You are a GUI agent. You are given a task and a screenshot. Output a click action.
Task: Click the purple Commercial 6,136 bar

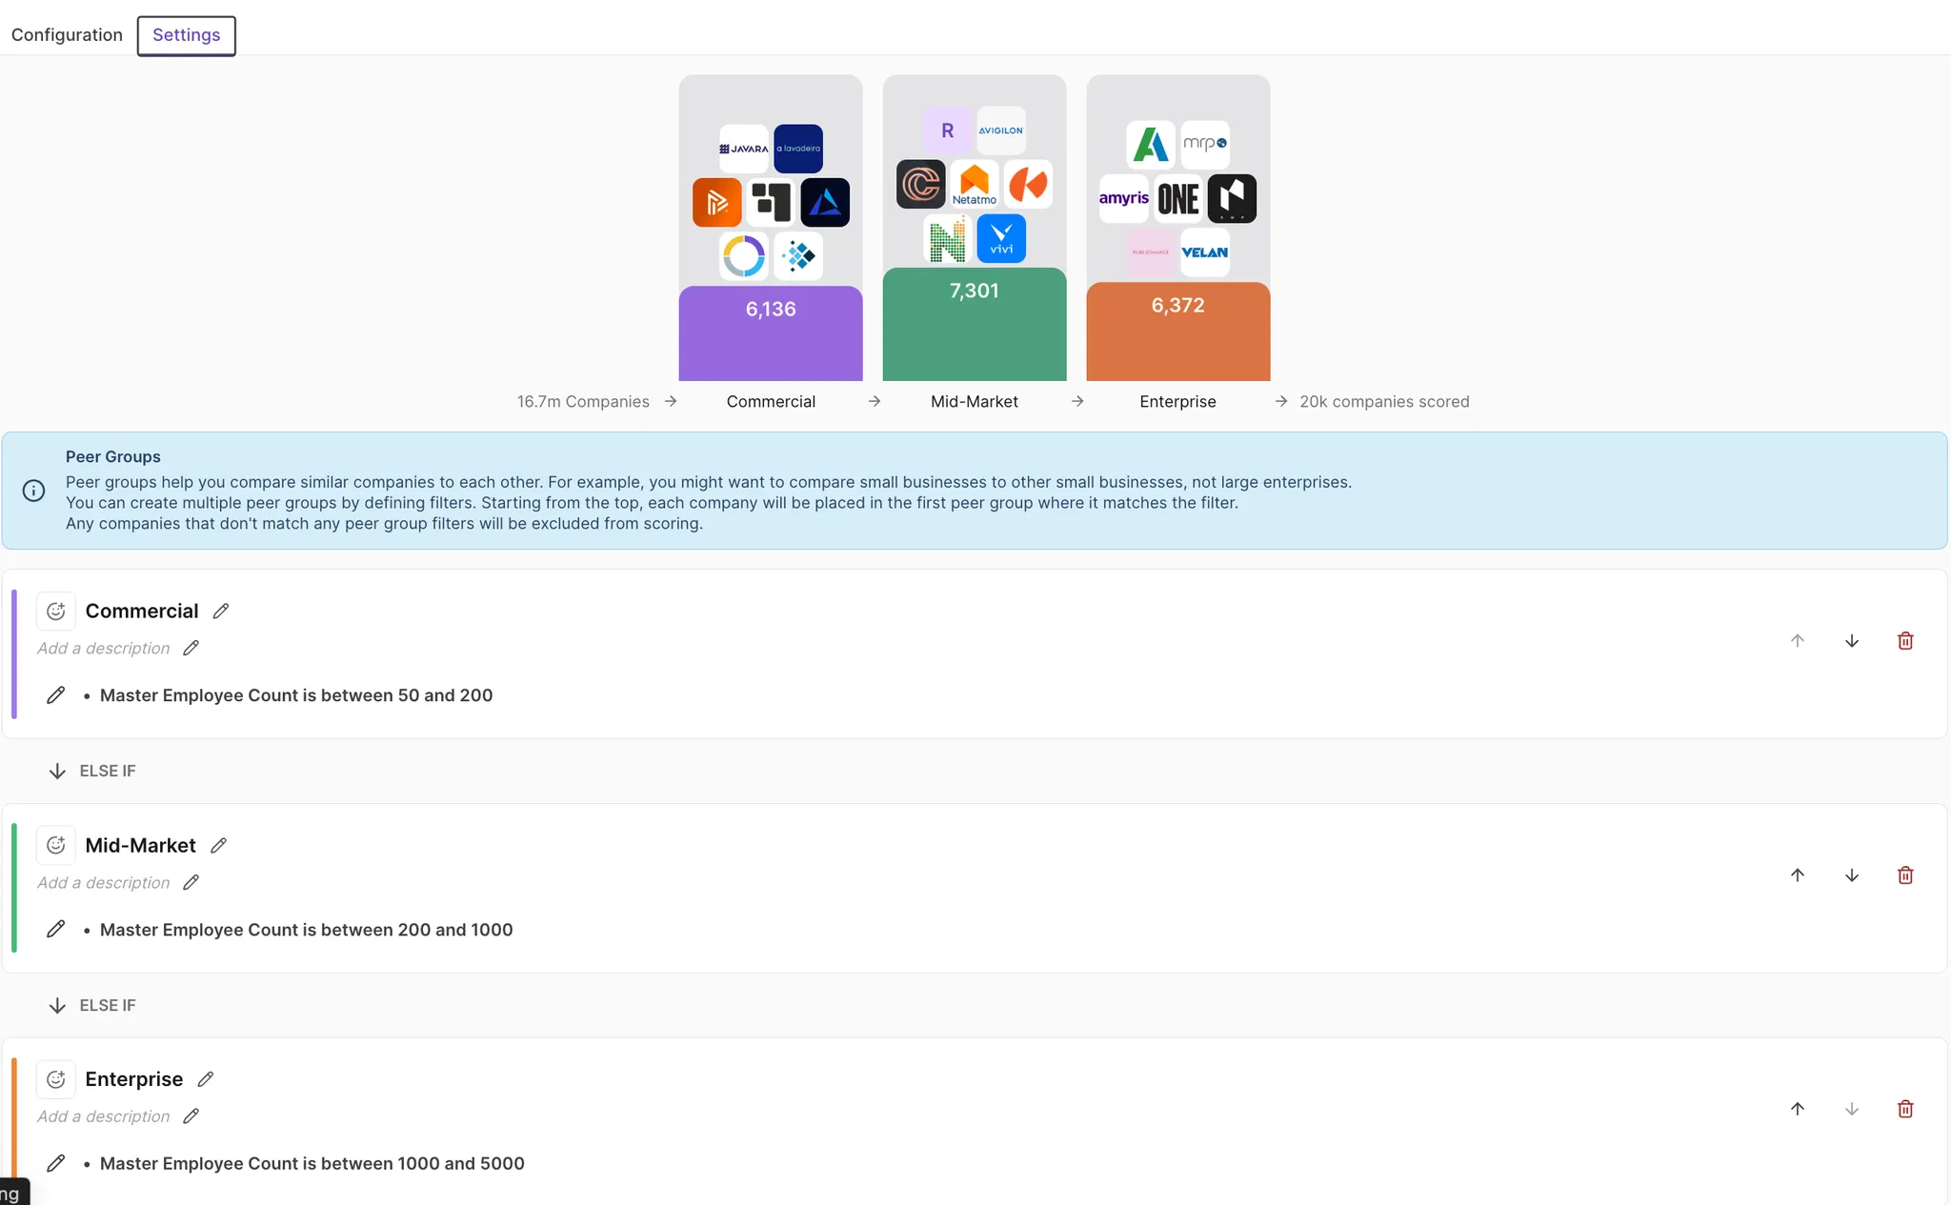(x=770, y=333)
